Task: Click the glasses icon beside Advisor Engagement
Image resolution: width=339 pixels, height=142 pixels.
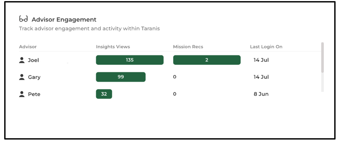Action: [x=24, y=19]
